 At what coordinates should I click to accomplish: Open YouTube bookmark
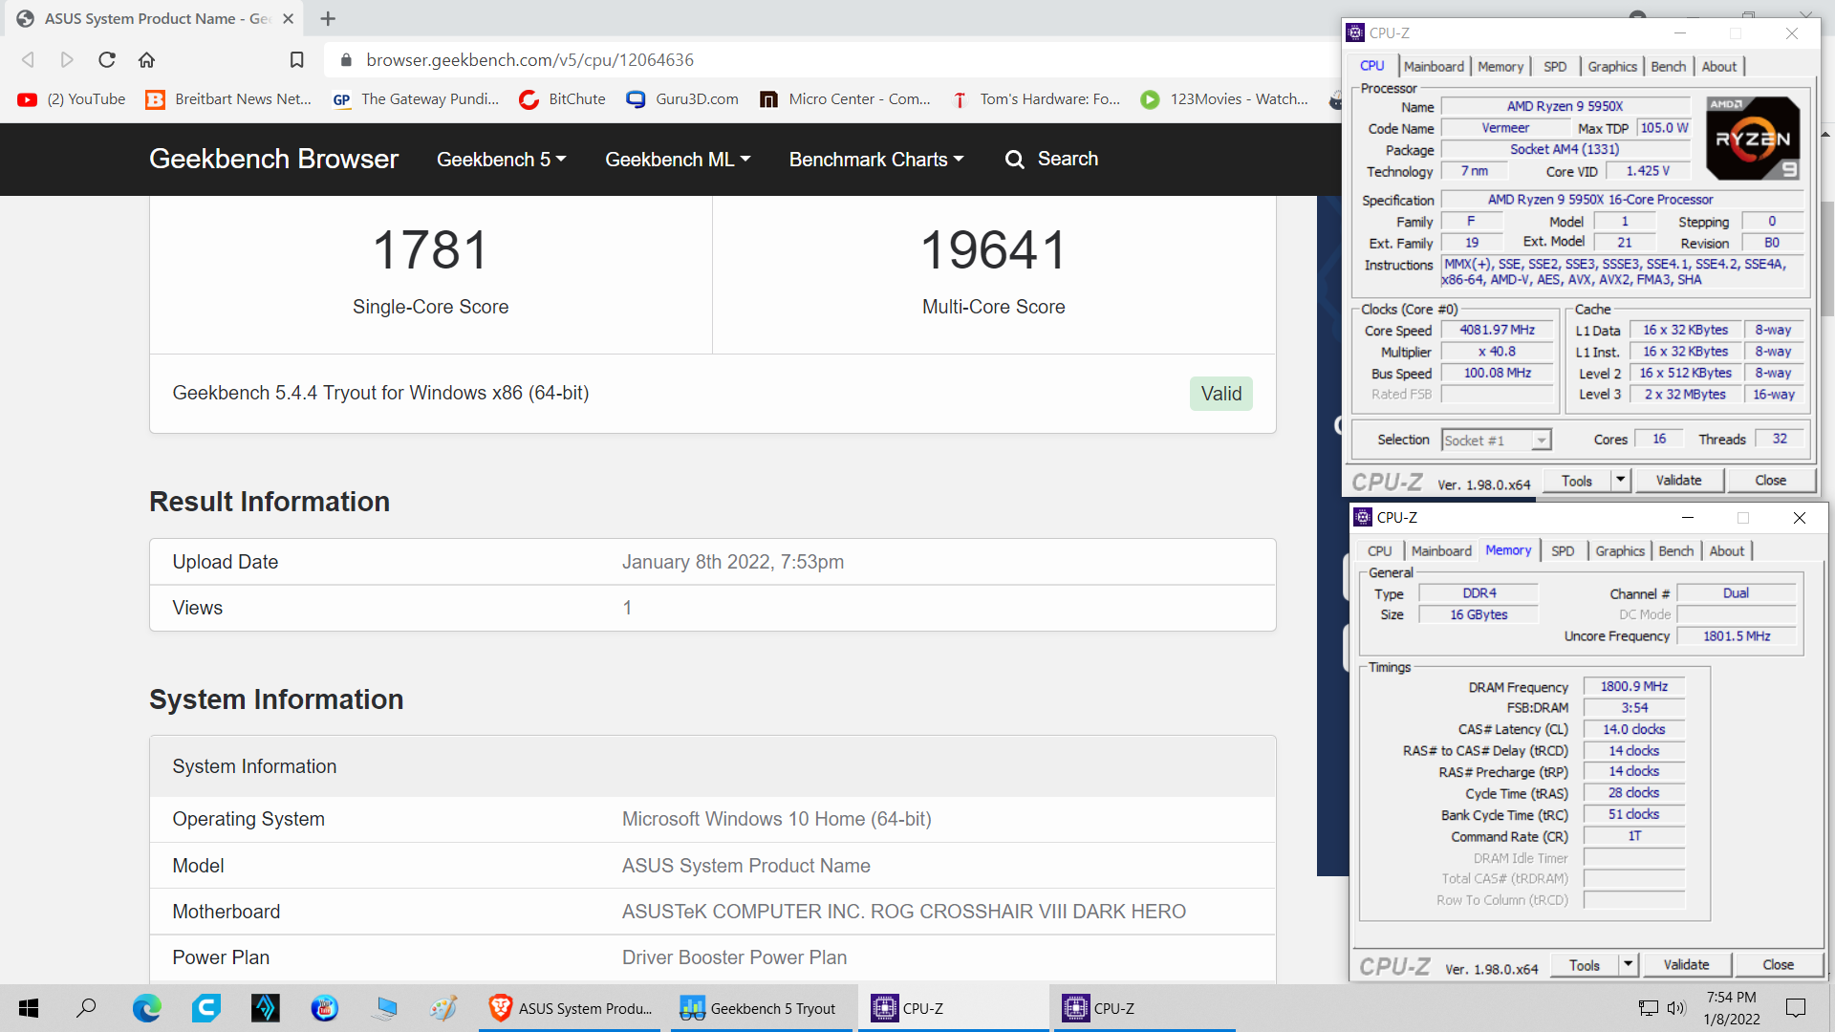[x=72, y=99]
